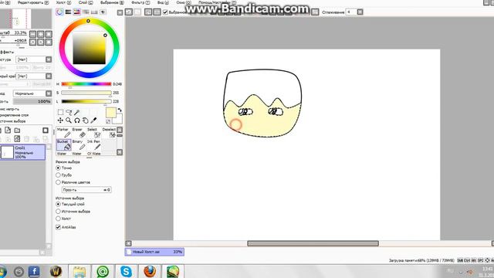Activate the zoom magnifier tool

[69, 120]
